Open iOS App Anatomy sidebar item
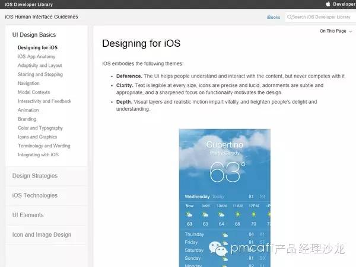Image resolution: width=356 pixels, height=267 pixels. tap(37, 56)
